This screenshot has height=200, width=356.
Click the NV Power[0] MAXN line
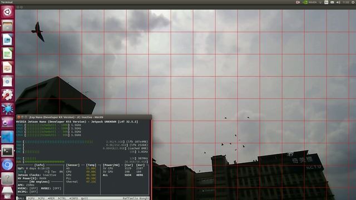tap(32, 178)
